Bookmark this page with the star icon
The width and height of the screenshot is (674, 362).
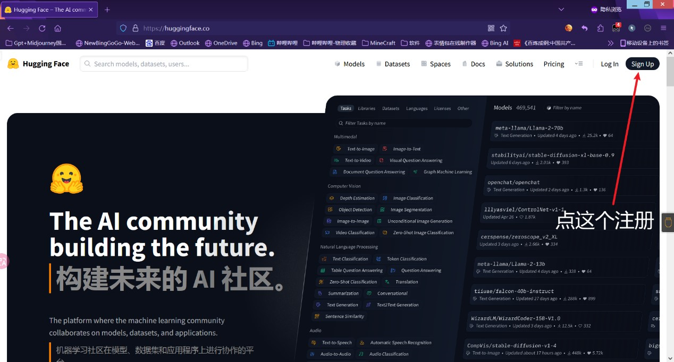pos(503,28)
